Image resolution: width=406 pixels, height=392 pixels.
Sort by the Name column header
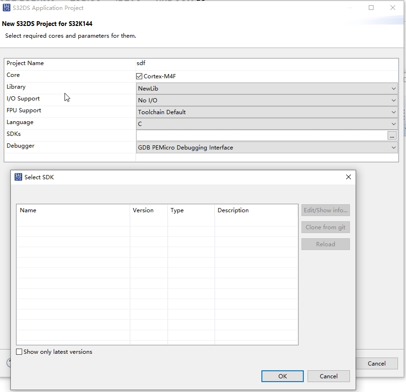tap(73, 210)
